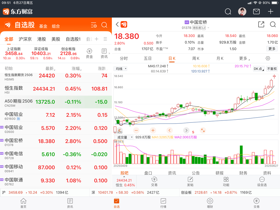The width and height of the screenshot is (280, 210).
Task: Open the 交易 trade icon under chart
Action: pyautogui.click(x=154, y=182)
